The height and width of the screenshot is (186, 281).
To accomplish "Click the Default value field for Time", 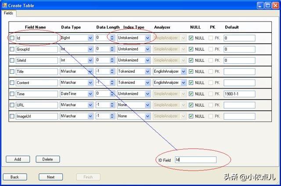I will [239, 94].
